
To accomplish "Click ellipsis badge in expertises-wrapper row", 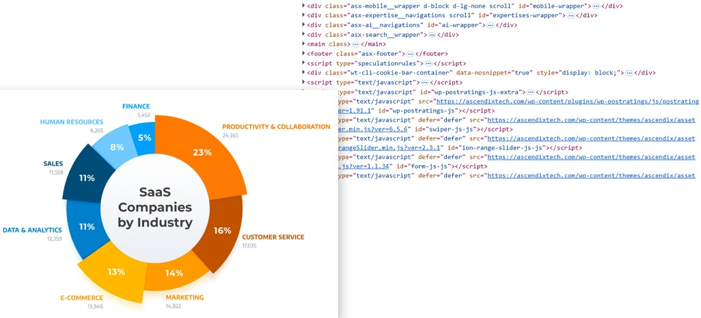I will (571, 16).
